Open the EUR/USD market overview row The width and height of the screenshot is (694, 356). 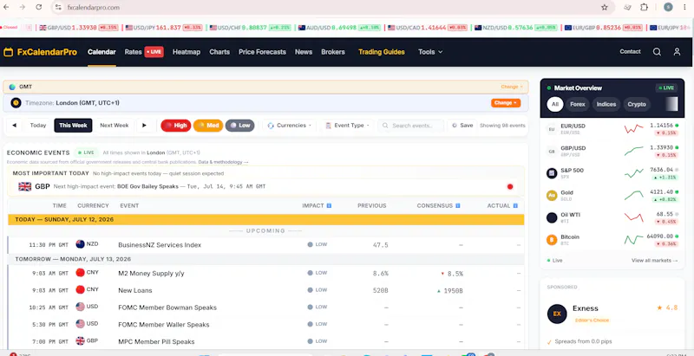(612, 129)
